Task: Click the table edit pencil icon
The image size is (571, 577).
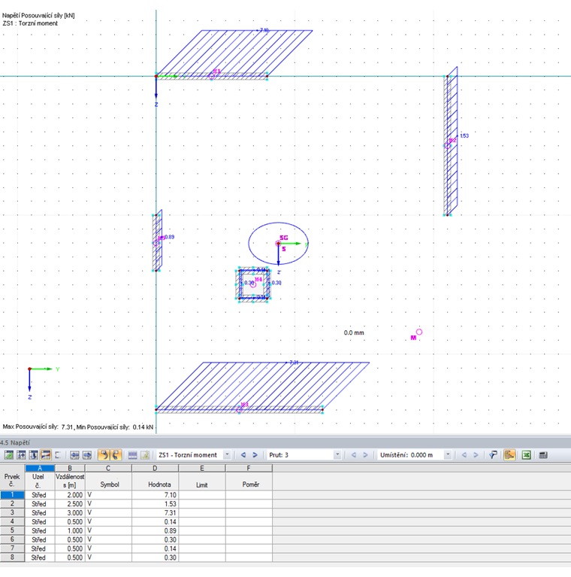Action: 145,455
